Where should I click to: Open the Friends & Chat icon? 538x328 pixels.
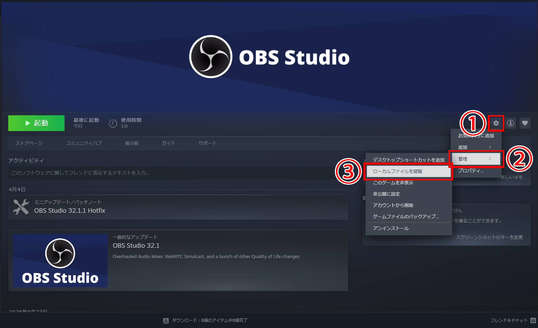pyautogui.click(x=533, y=320)
